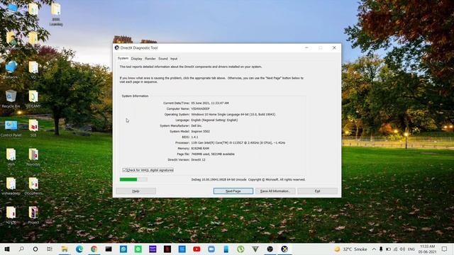Select the SEB folder on desktop
Image resolution: width=454 pixels, height=255 pixels.
point(33,128)
